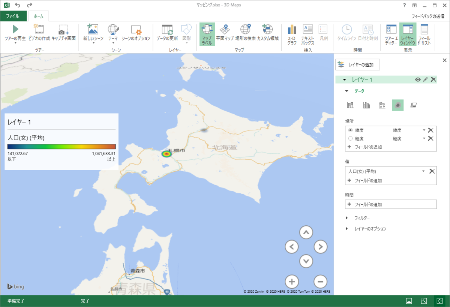Image resolution: width=450 pixels, height=307 pixels.
Task: Add a field under 時間
Action: (391, 204)
